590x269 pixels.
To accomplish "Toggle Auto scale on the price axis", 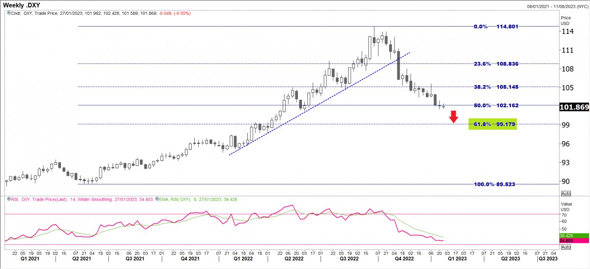I will (565, 194).
